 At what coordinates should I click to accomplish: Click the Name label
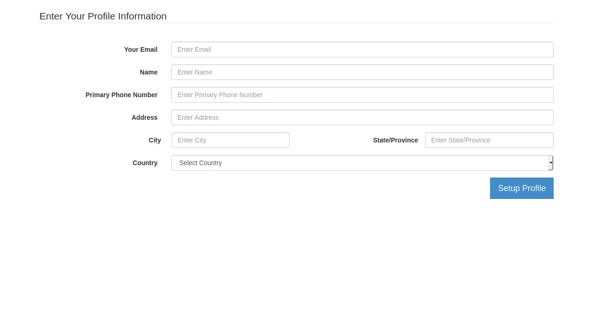tap(148, 72)
